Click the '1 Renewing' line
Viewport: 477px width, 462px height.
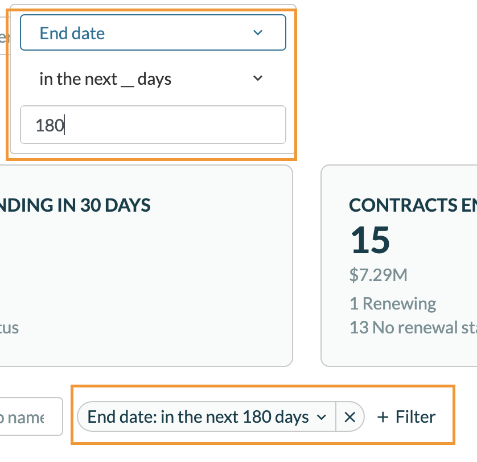coord(393,303)
